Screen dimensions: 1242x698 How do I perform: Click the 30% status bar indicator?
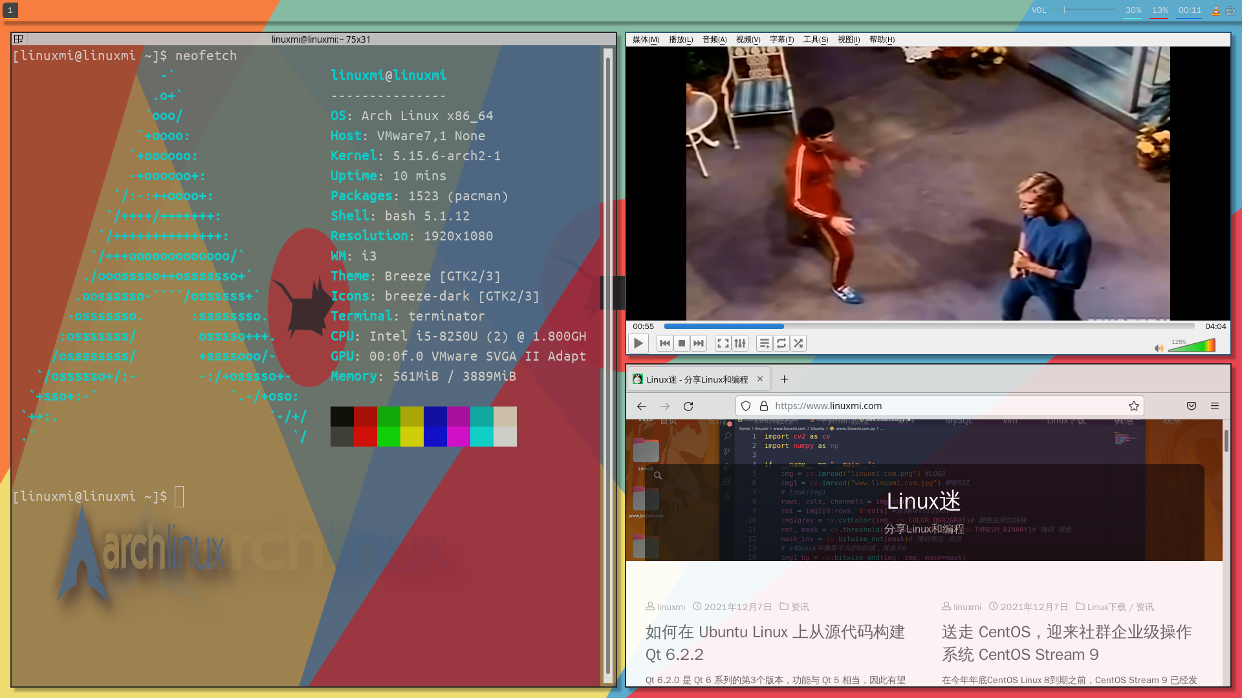tap(1133, 10)
